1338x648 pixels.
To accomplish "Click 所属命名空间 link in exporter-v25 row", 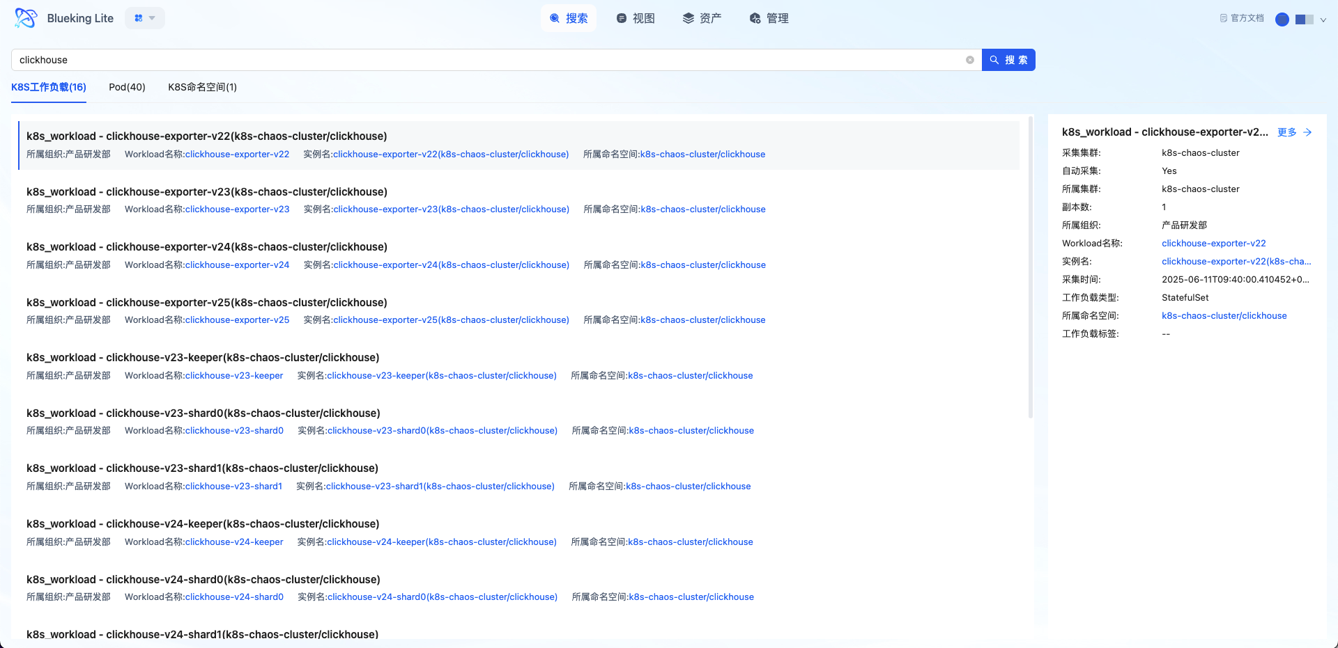I will [703, 320].
